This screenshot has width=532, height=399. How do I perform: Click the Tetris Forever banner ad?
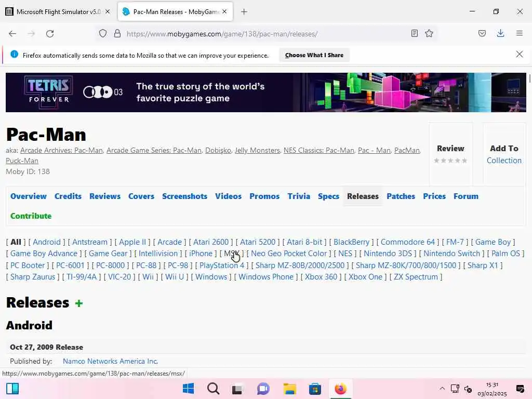click(265, 92)
